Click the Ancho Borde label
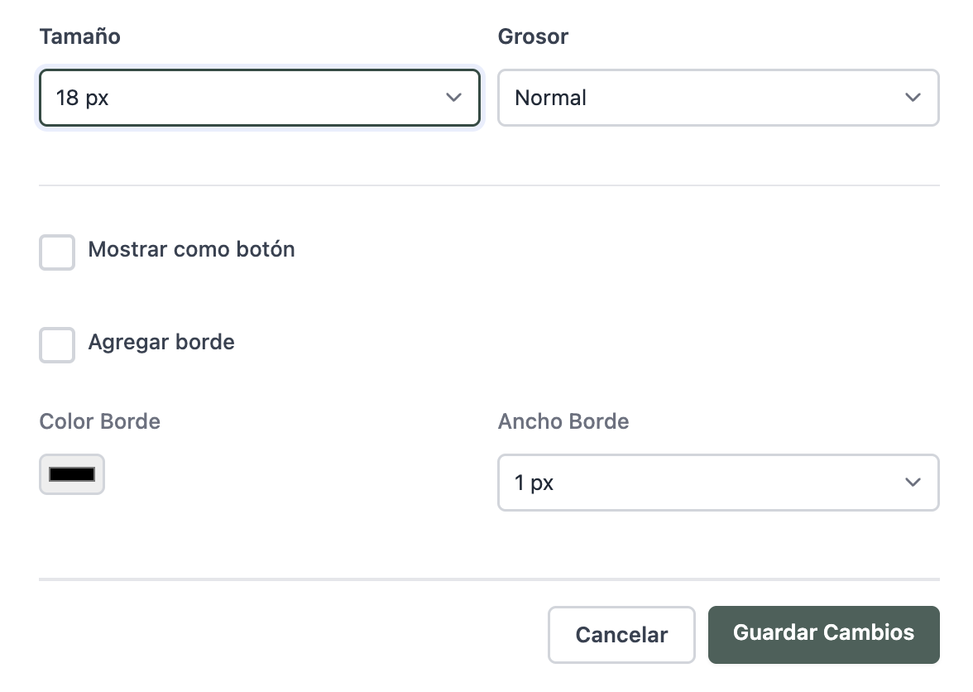973x692 pixels. [563, 421]
